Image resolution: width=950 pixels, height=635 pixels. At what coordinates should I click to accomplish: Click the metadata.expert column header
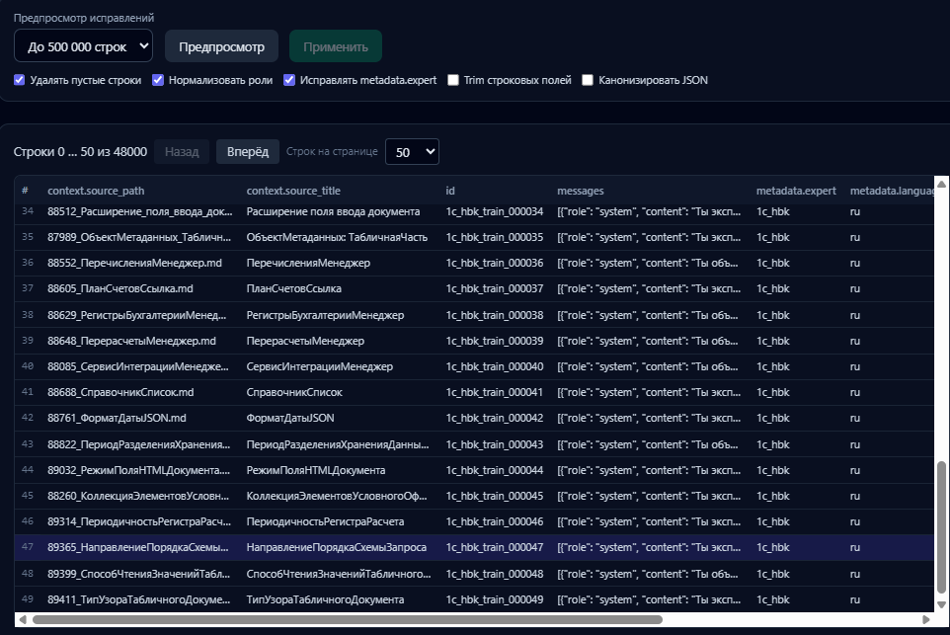point(796,191)
